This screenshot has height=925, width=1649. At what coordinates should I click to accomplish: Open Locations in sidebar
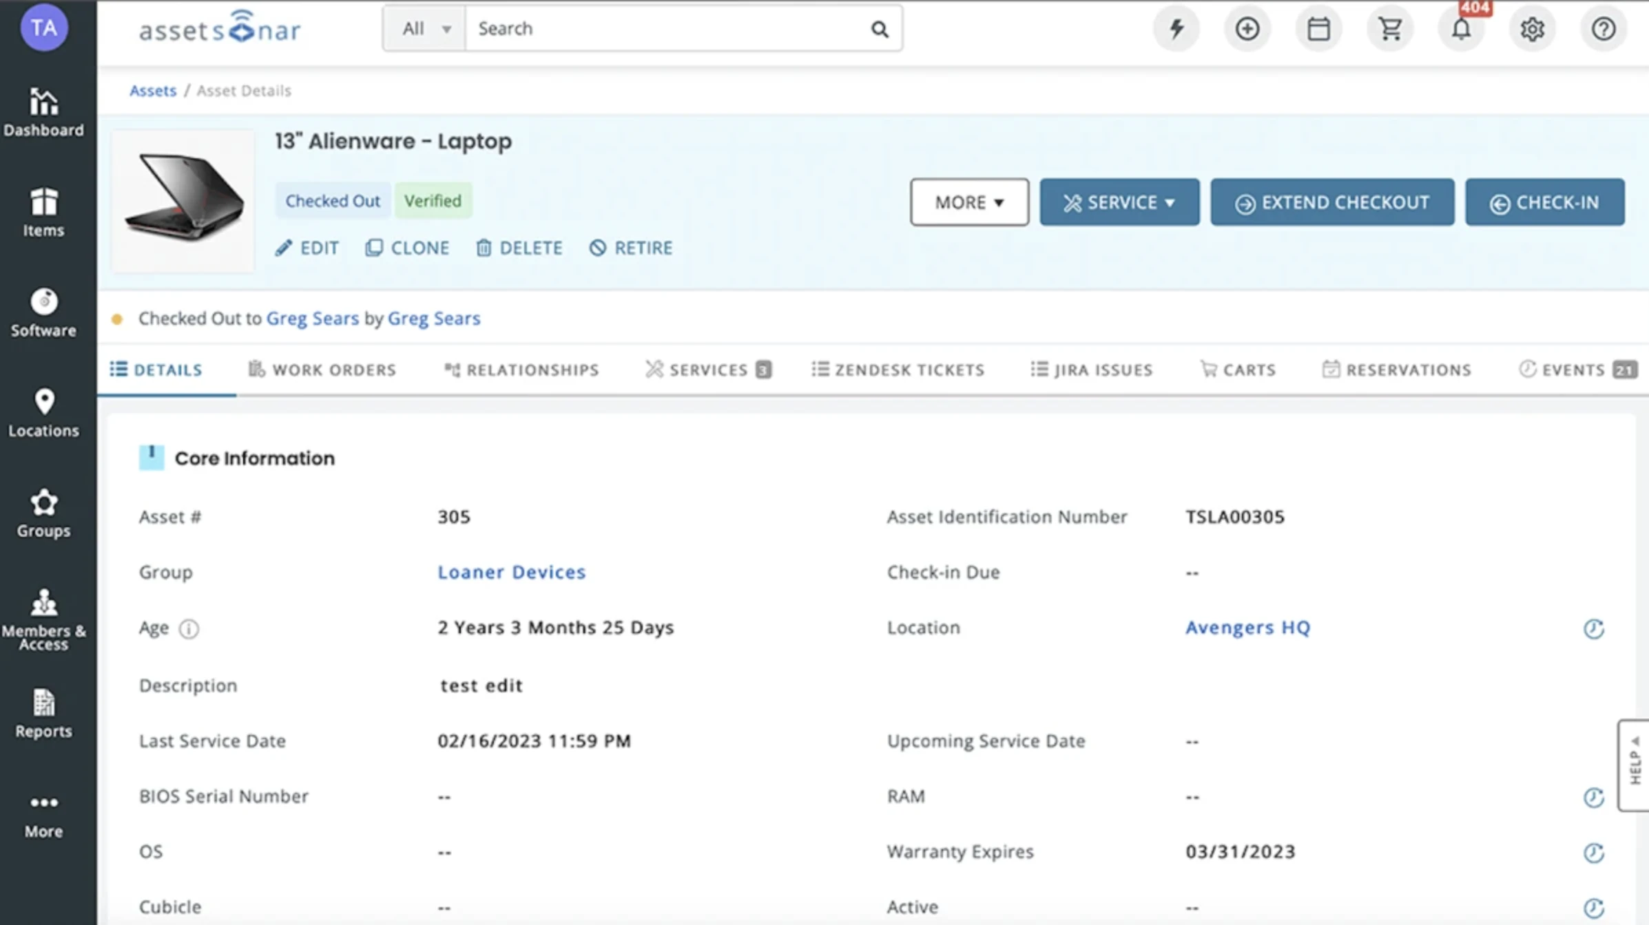pos(43,413)
